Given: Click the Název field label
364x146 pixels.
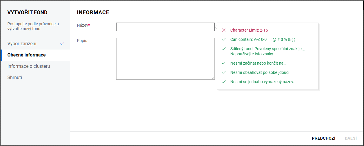Looking at the screenshot, I should [x=83, y=25].
